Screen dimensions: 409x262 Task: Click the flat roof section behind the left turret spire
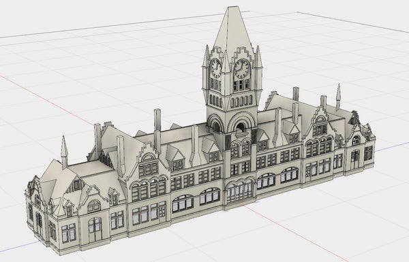pyautogui.click(x=89, y=167)
